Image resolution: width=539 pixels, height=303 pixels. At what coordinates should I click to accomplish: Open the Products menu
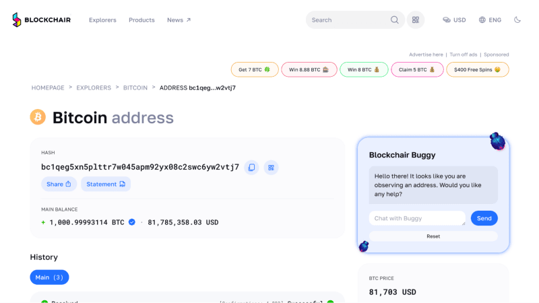pyautogui.click(x=141, y=20)
